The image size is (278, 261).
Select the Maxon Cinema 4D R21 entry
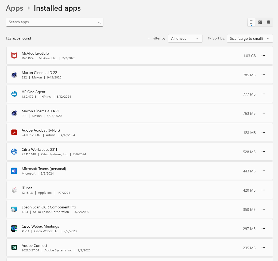point(140,113)
